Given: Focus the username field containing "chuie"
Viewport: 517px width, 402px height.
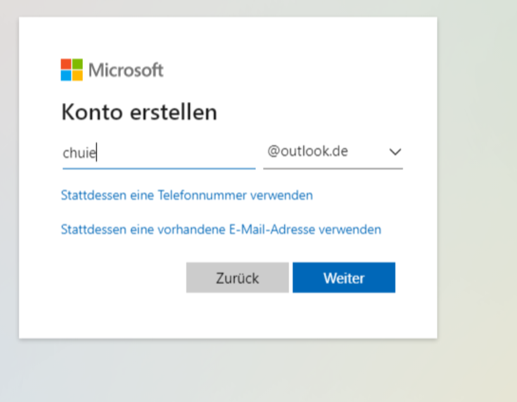Looking at the screenshot, I should tap(159, 153).
